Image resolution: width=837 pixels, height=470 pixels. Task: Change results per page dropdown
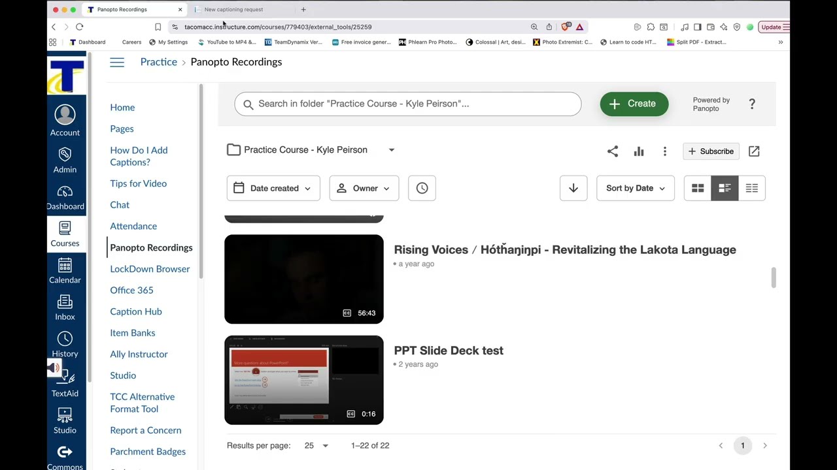pyautogui.click(x=316, y=446)
